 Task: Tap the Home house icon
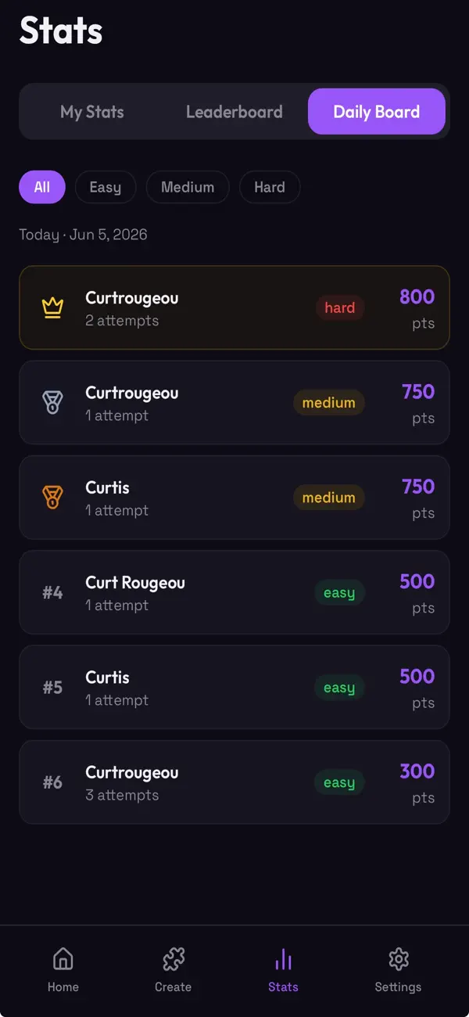pyautogui.click(x=63, y=958)
